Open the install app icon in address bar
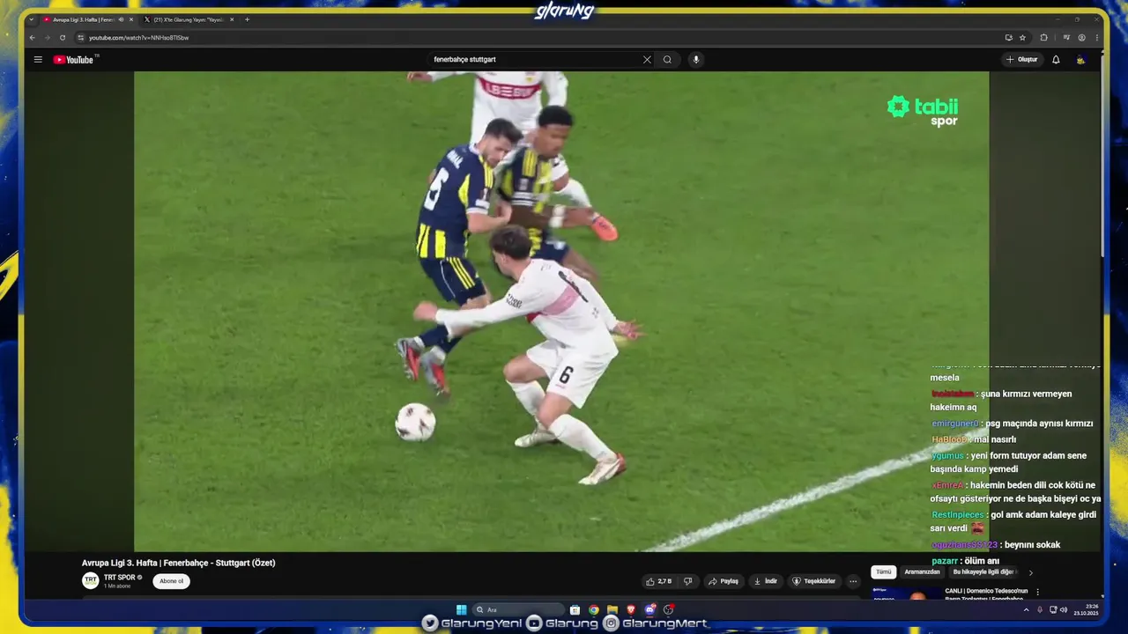 click(x=1008, y=38)
